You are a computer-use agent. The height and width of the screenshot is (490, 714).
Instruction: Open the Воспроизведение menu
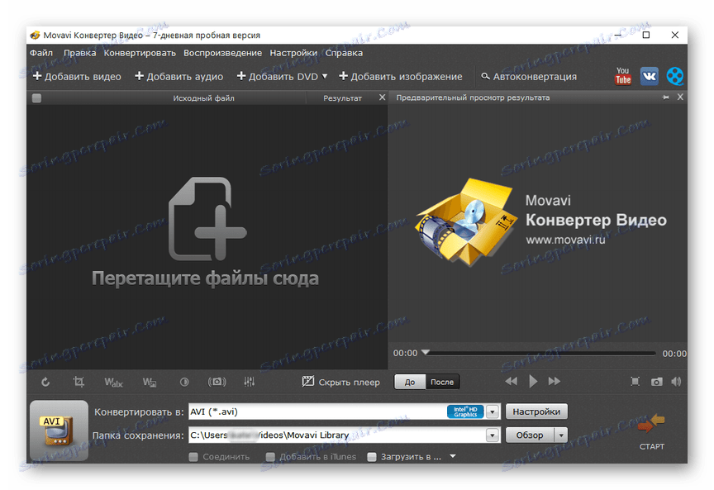222,53
